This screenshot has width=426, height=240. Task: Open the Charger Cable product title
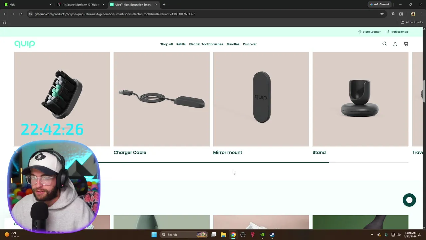[x=130, y=152]
